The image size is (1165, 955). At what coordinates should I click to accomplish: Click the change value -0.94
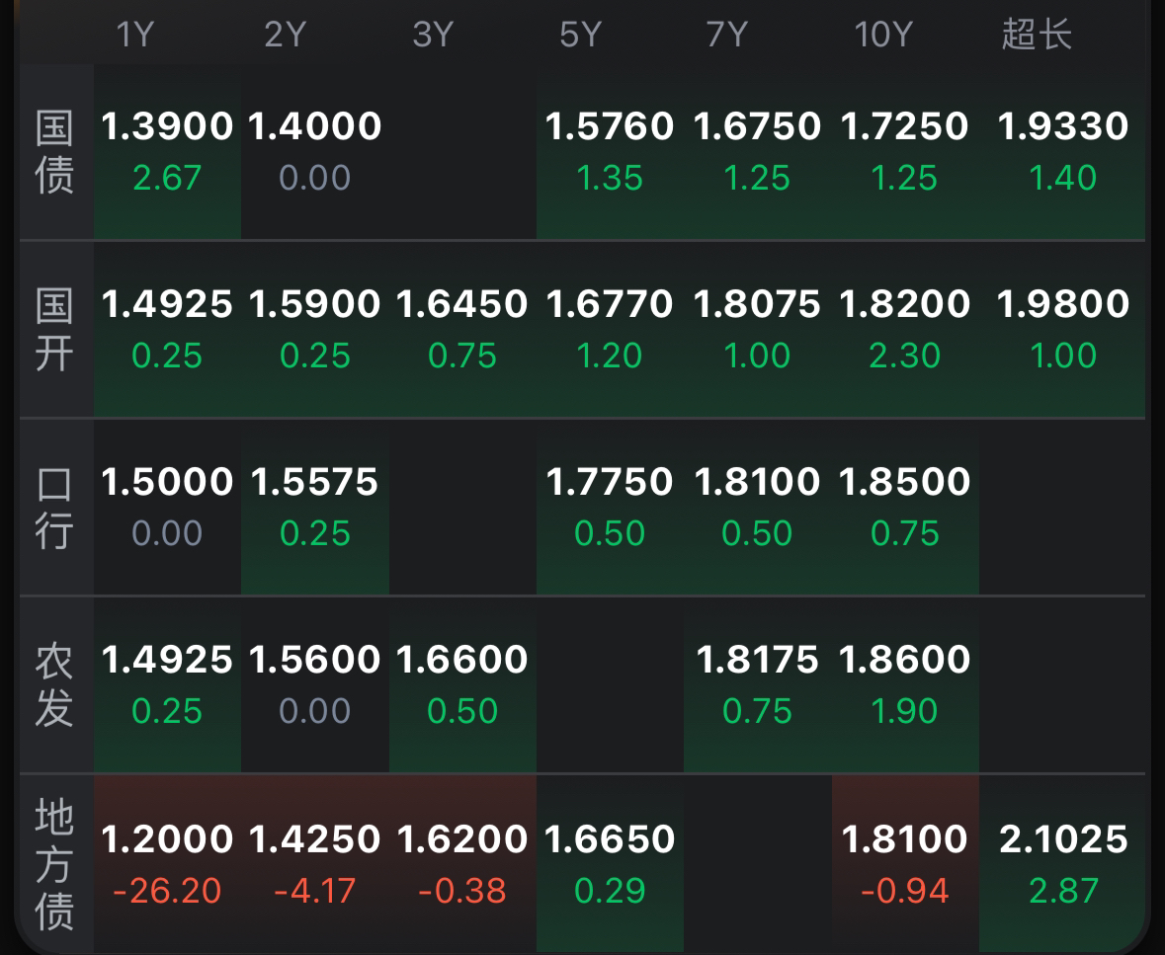click(x=904, y=891)
